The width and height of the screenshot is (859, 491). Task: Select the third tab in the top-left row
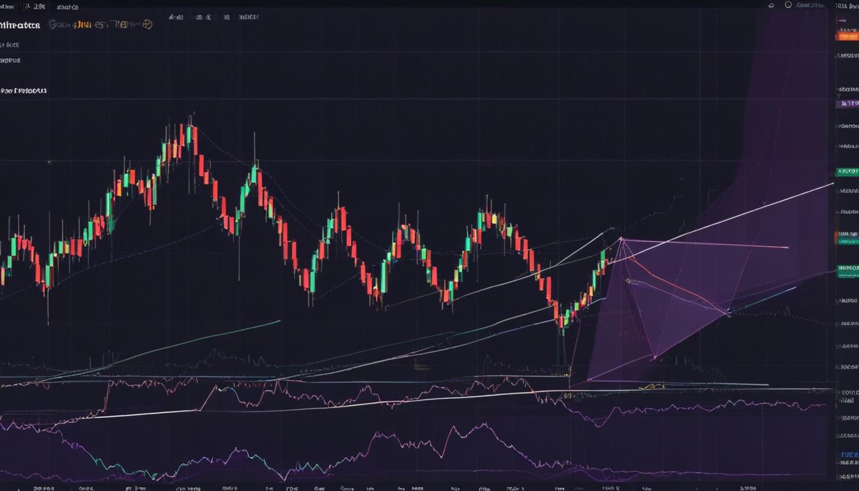click(x=68, y=8)
